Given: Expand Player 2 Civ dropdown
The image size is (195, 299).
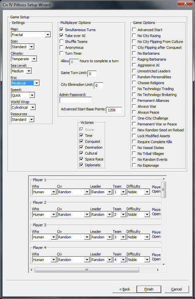Looking at the screenshot, I should click(x=73, y=215).
